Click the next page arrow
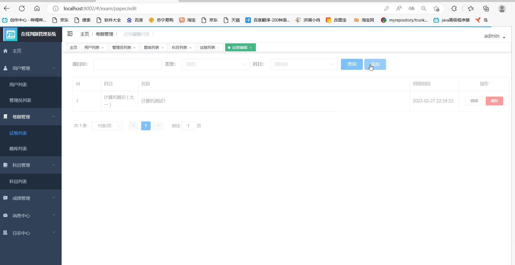515x265 pixels. point(158,126)
